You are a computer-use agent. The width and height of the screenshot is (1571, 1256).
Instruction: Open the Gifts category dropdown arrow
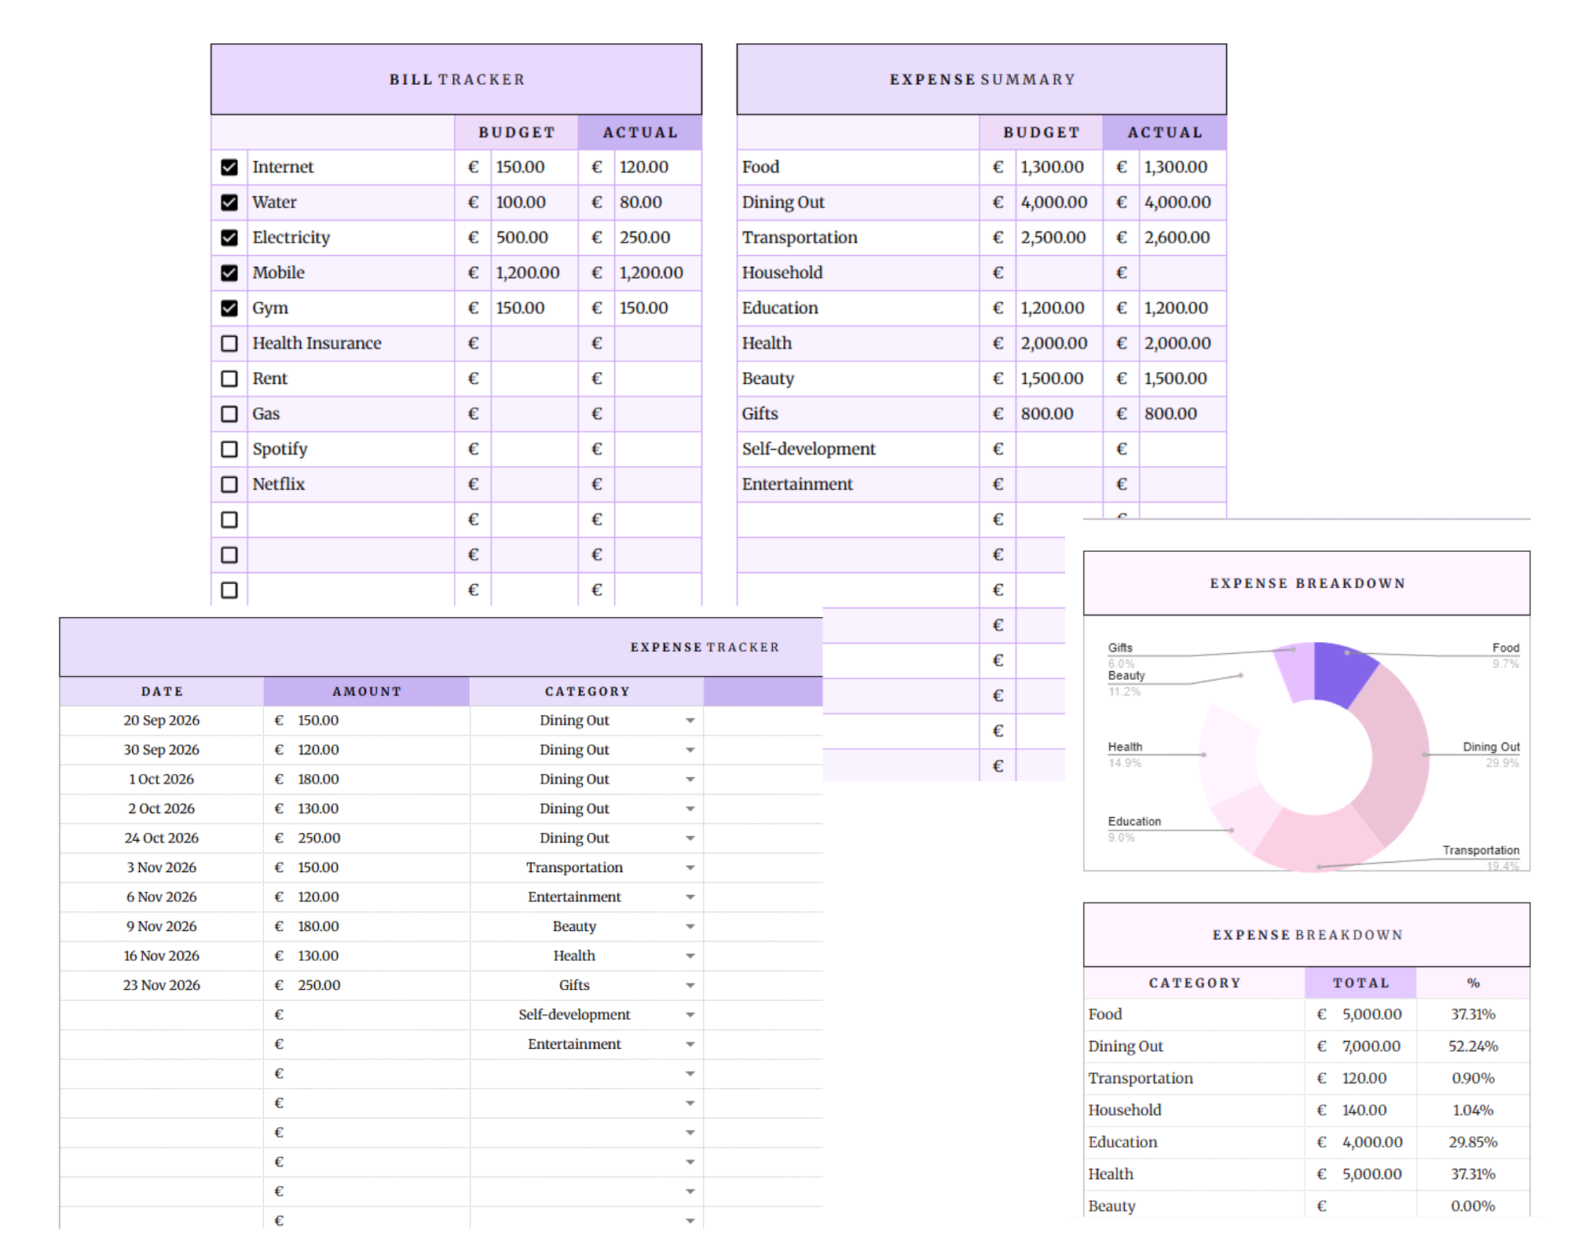click(690, 986)
